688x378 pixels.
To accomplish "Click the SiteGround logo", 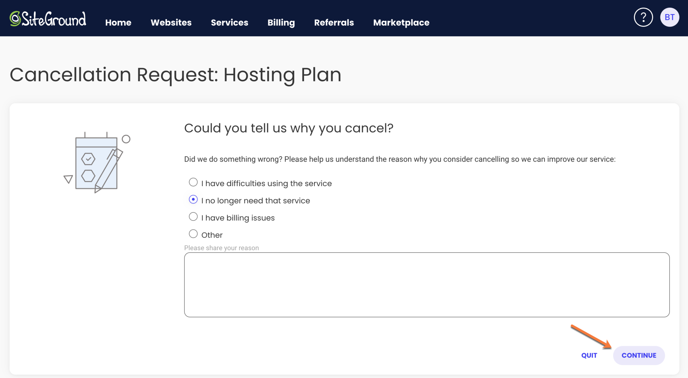I will click(48, 18).
